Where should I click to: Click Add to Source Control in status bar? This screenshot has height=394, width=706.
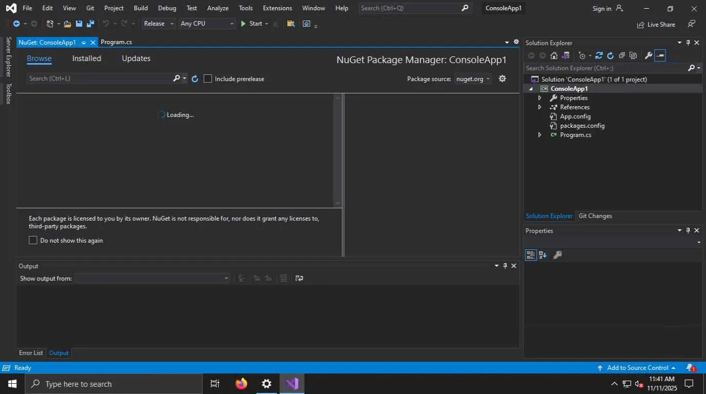pyautogui.click(x=638, y=368)
